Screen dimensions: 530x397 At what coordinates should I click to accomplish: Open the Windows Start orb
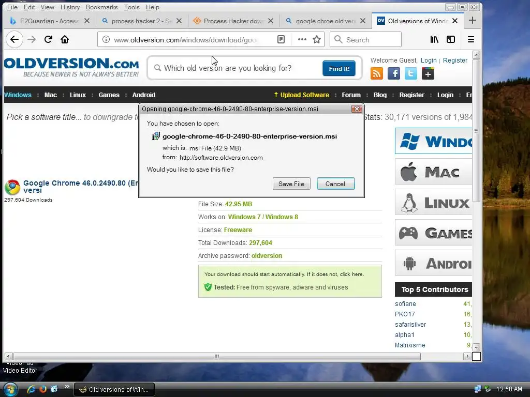coord(10,389)
